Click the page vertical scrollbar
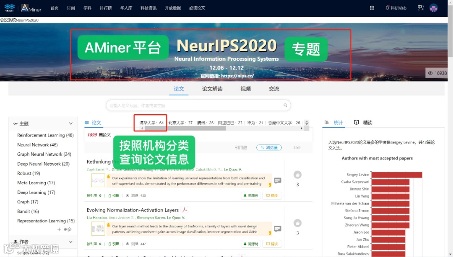 click(x=450, y=30)
